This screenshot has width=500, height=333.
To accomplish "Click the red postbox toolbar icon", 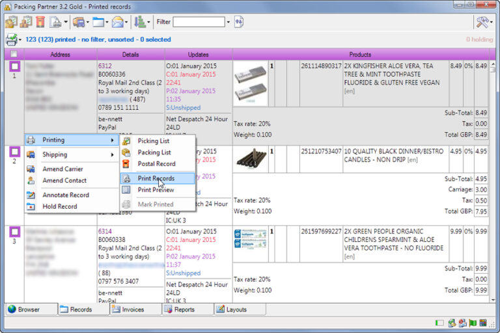I will 40,22.
